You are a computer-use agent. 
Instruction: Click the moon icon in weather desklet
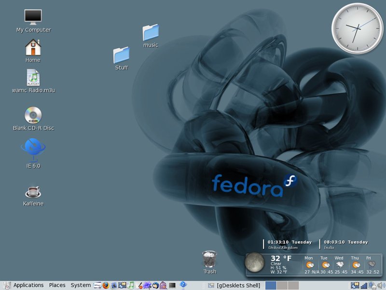click(255, 262)
